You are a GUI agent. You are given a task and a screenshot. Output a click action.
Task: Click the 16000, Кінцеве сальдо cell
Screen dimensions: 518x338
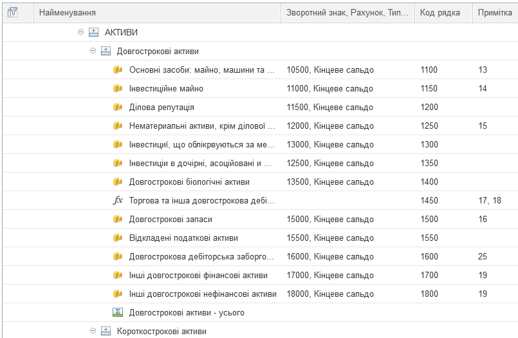[330, 257]
